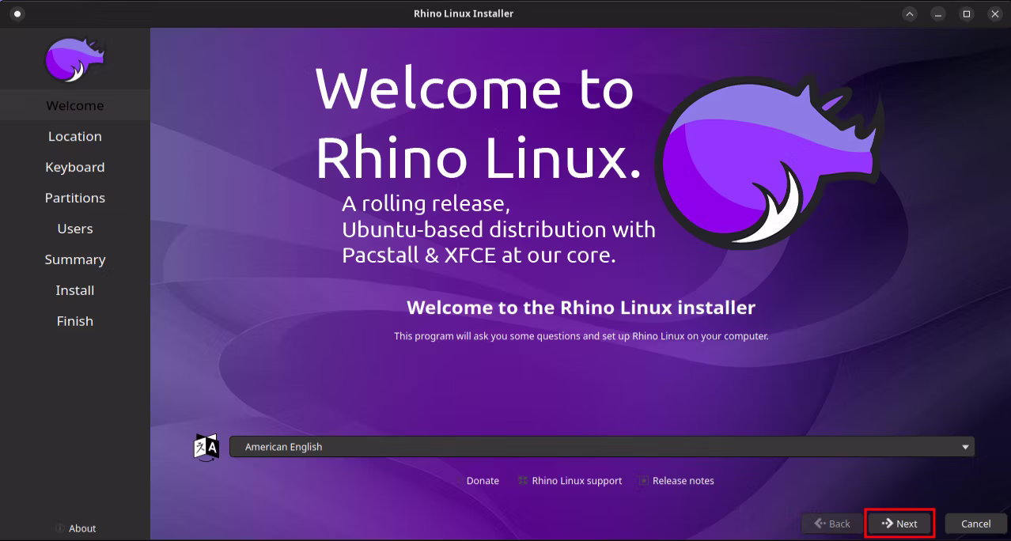The height and width of the screenshot is (541, 1011).
Task: Select the Install step in sidebar
Action: click(74, 290)
